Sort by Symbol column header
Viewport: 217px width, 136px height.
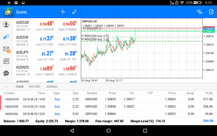(x=92, y=93)
